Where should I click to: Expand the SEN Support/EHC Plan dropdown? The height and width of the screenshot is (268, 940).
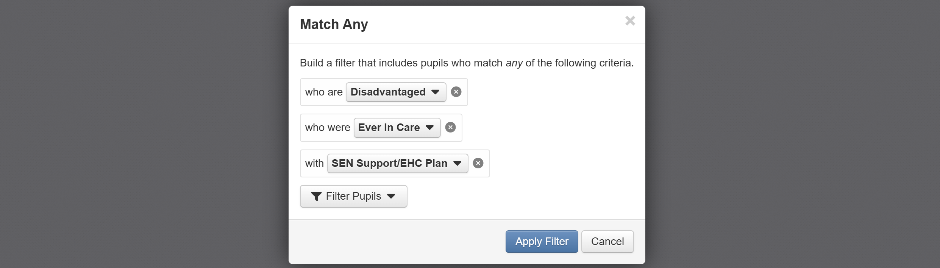pos(397,163)
